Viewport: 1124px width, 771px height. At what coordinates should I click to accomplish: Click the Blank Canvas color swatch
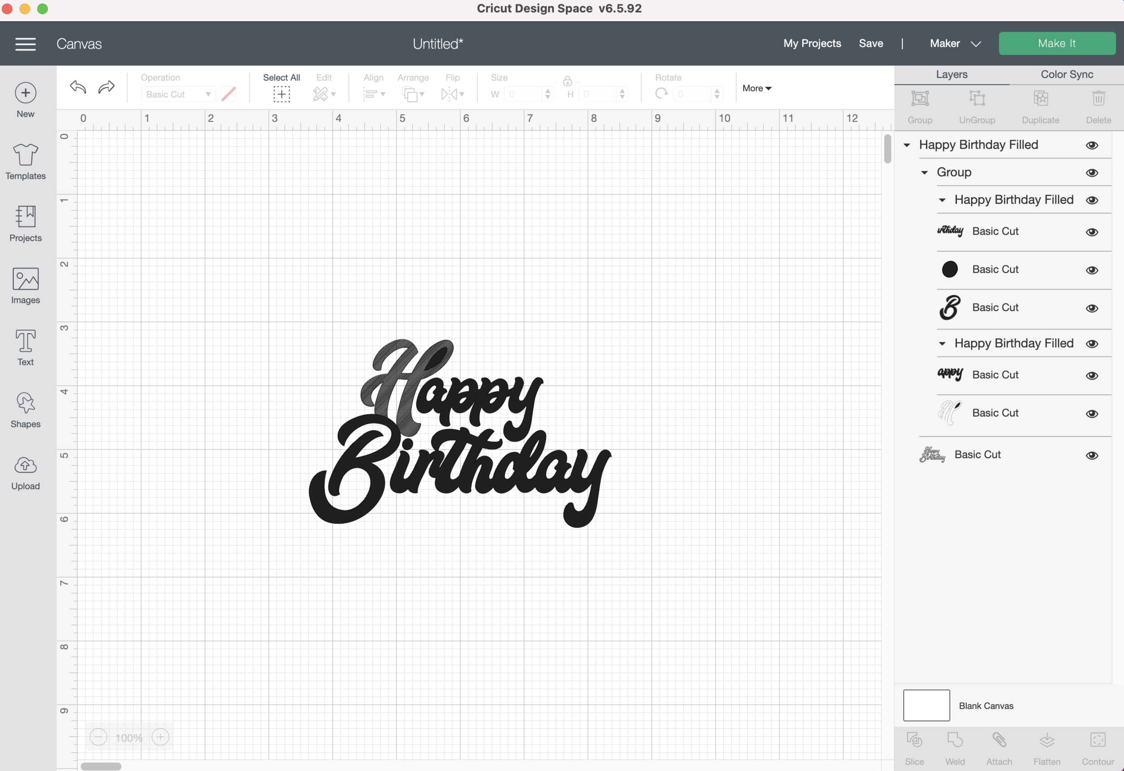[x=926, y=705]
